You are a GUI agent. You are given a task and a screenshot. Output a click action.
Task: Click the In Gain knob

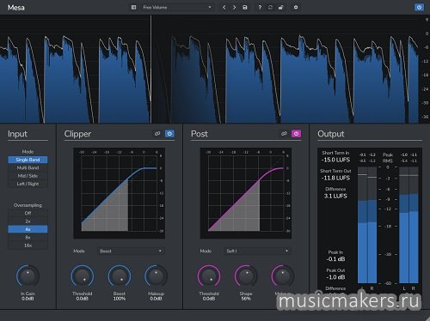[x=28, y=276]
